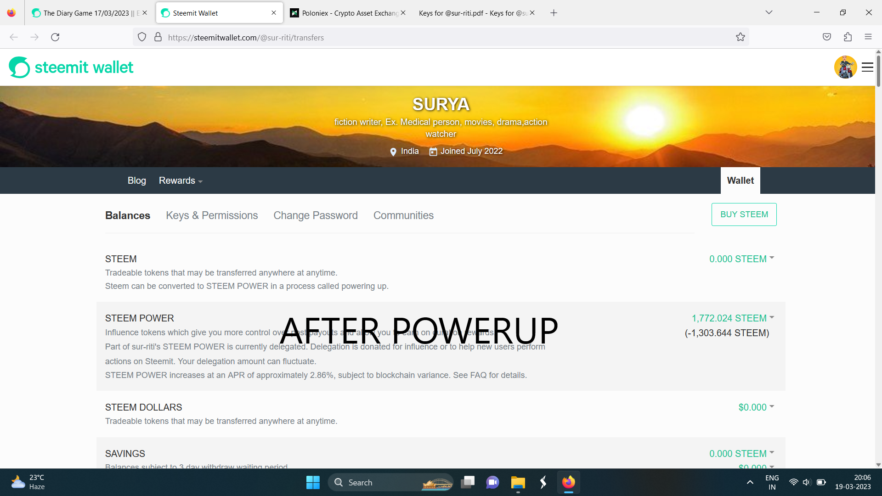Go forward to the next page
Image resolution: width=882 pixels, height=496 pixels.
click(x=34, y=37)
